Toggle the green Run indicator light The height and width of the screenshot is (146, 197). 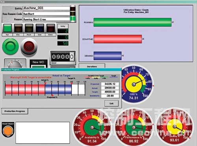point(7,28)
